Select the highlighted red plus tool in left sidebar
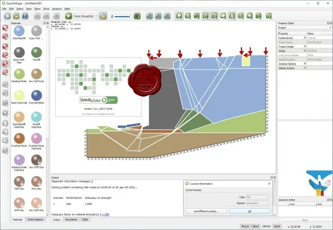 (6, 63)
